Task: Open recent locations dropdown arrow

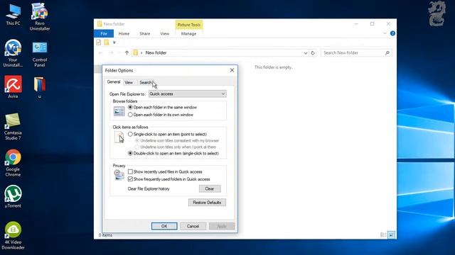Action: pyautogui.click(x=119, y=53)
